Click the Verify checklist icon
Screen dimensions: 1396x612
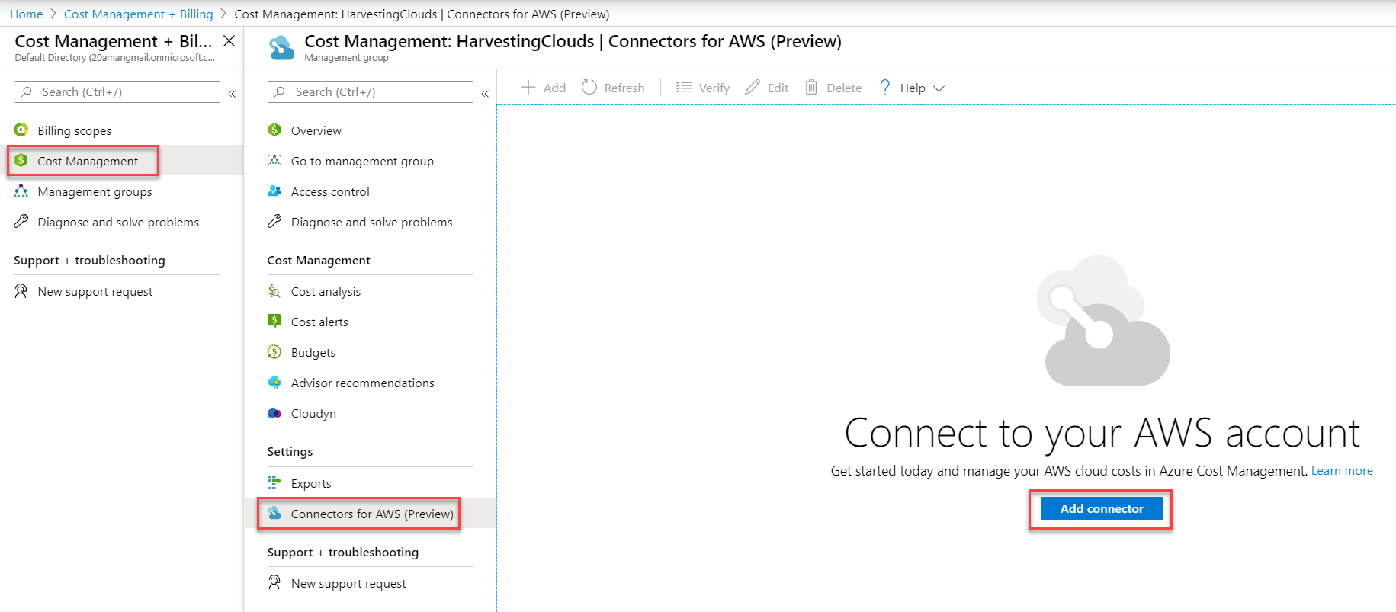(684, 88)
